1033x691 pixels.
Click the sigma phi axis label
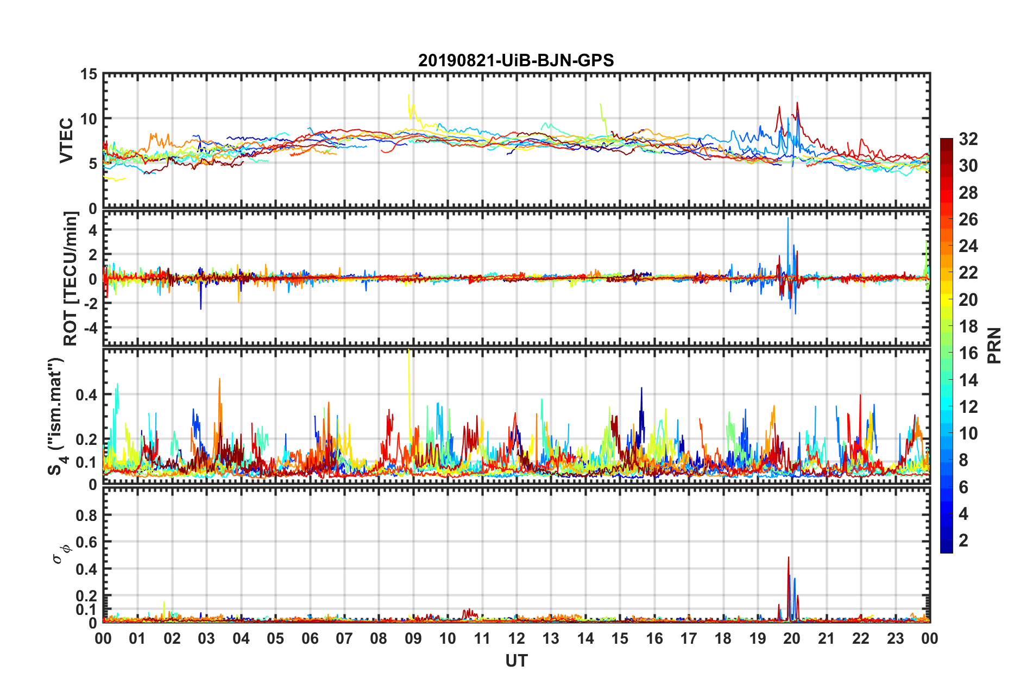pyautogui.click(x=61, y=554)
